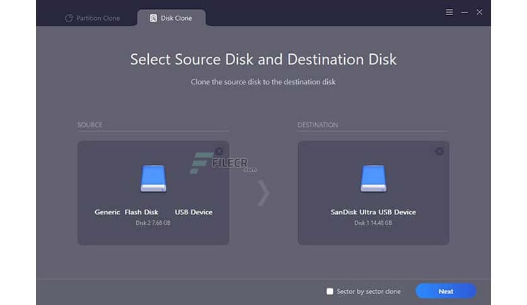The image size is (527, 305).
Task: Select the SanDisk Ultra USB Device name
Action: pyautogui.click(x=373, y=212)
